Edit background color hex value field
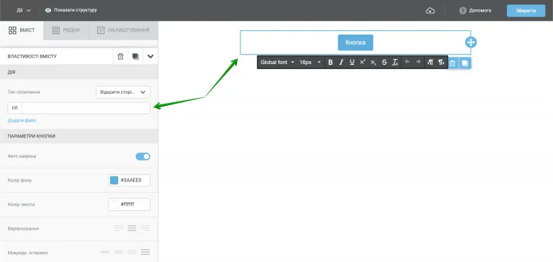The height and width of the screenshot is (262, 553). pyautogui.click(x=135, y=180)
